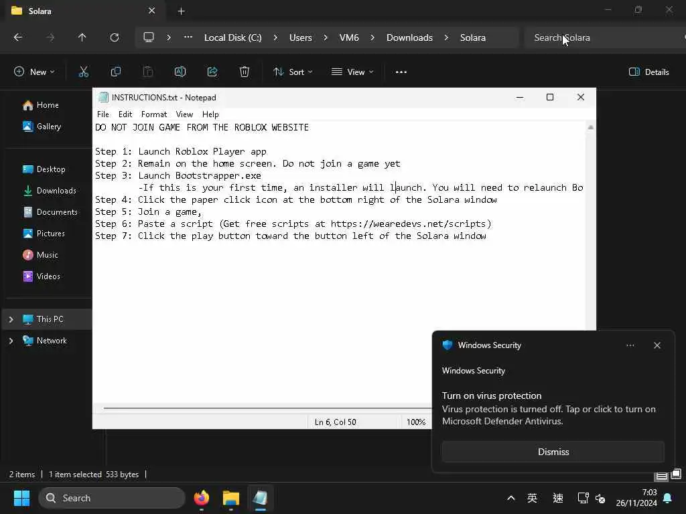Navigate to VM6 in breadcrumb
Viewport: 686px width, 514px height.
coord(349,37)
